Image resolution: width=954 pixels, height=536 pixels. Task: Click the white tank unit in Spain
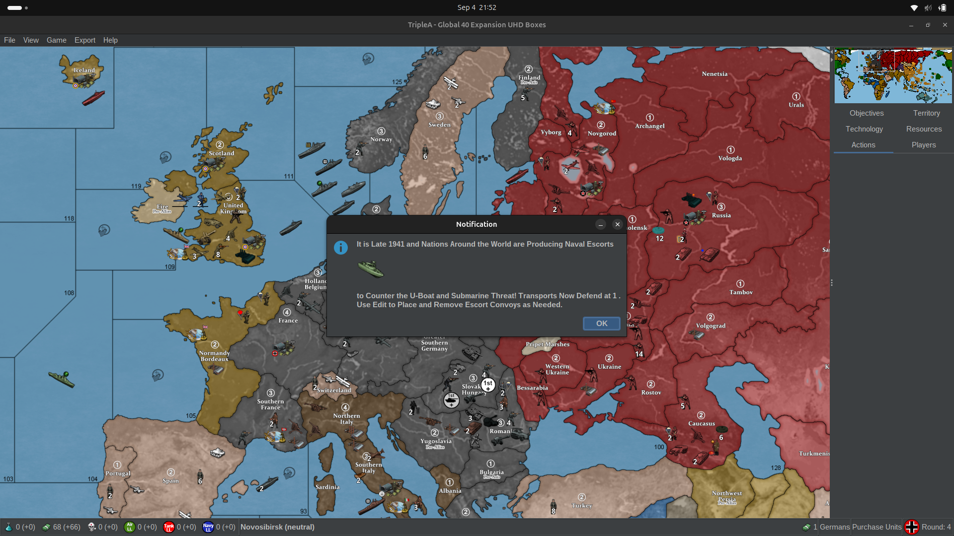[217, 453]
